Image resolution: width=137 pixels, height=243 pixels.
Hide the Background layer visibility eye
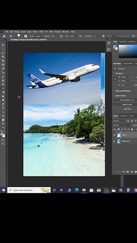[x=114, y=141]
